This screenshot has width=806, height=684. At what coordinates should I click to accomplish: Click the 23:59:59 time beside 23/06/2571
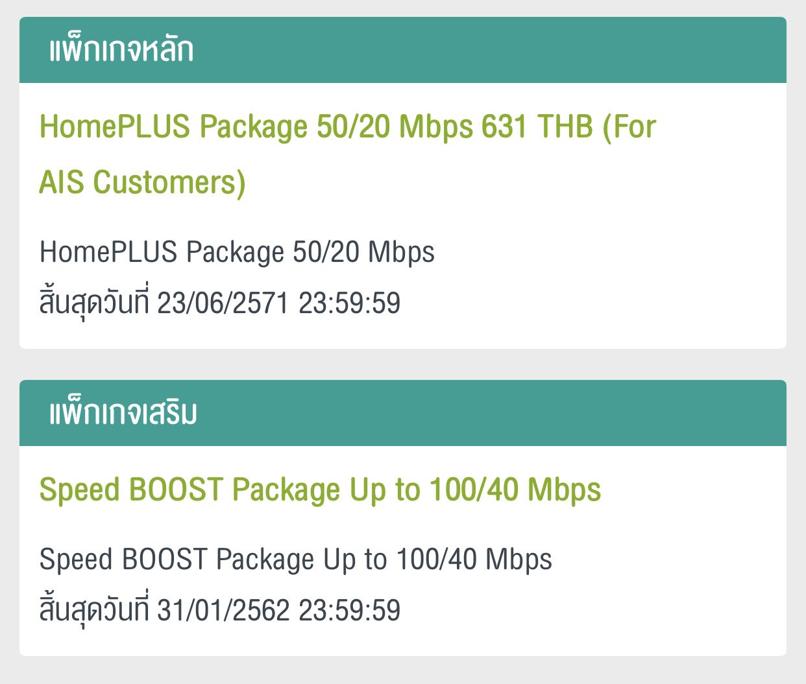tap(349, 303)
